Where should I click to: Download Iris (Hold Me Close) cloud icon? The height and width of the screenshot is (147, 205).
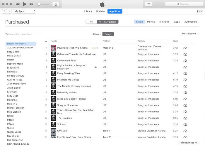(x=185, y=80)
